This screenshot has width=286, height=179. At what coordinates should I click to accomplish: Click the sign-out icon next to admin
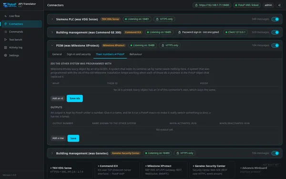click(x=279, y=5)
